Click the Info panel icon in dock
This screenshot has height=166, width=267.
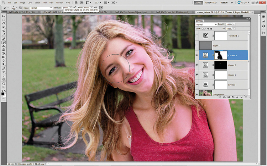(263, 26)
